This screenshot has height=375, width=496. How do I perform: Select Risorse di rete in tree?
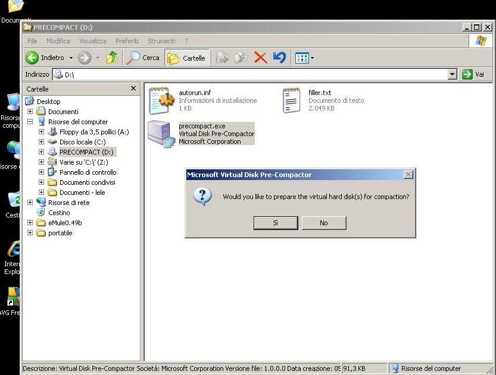click(68, 203)
